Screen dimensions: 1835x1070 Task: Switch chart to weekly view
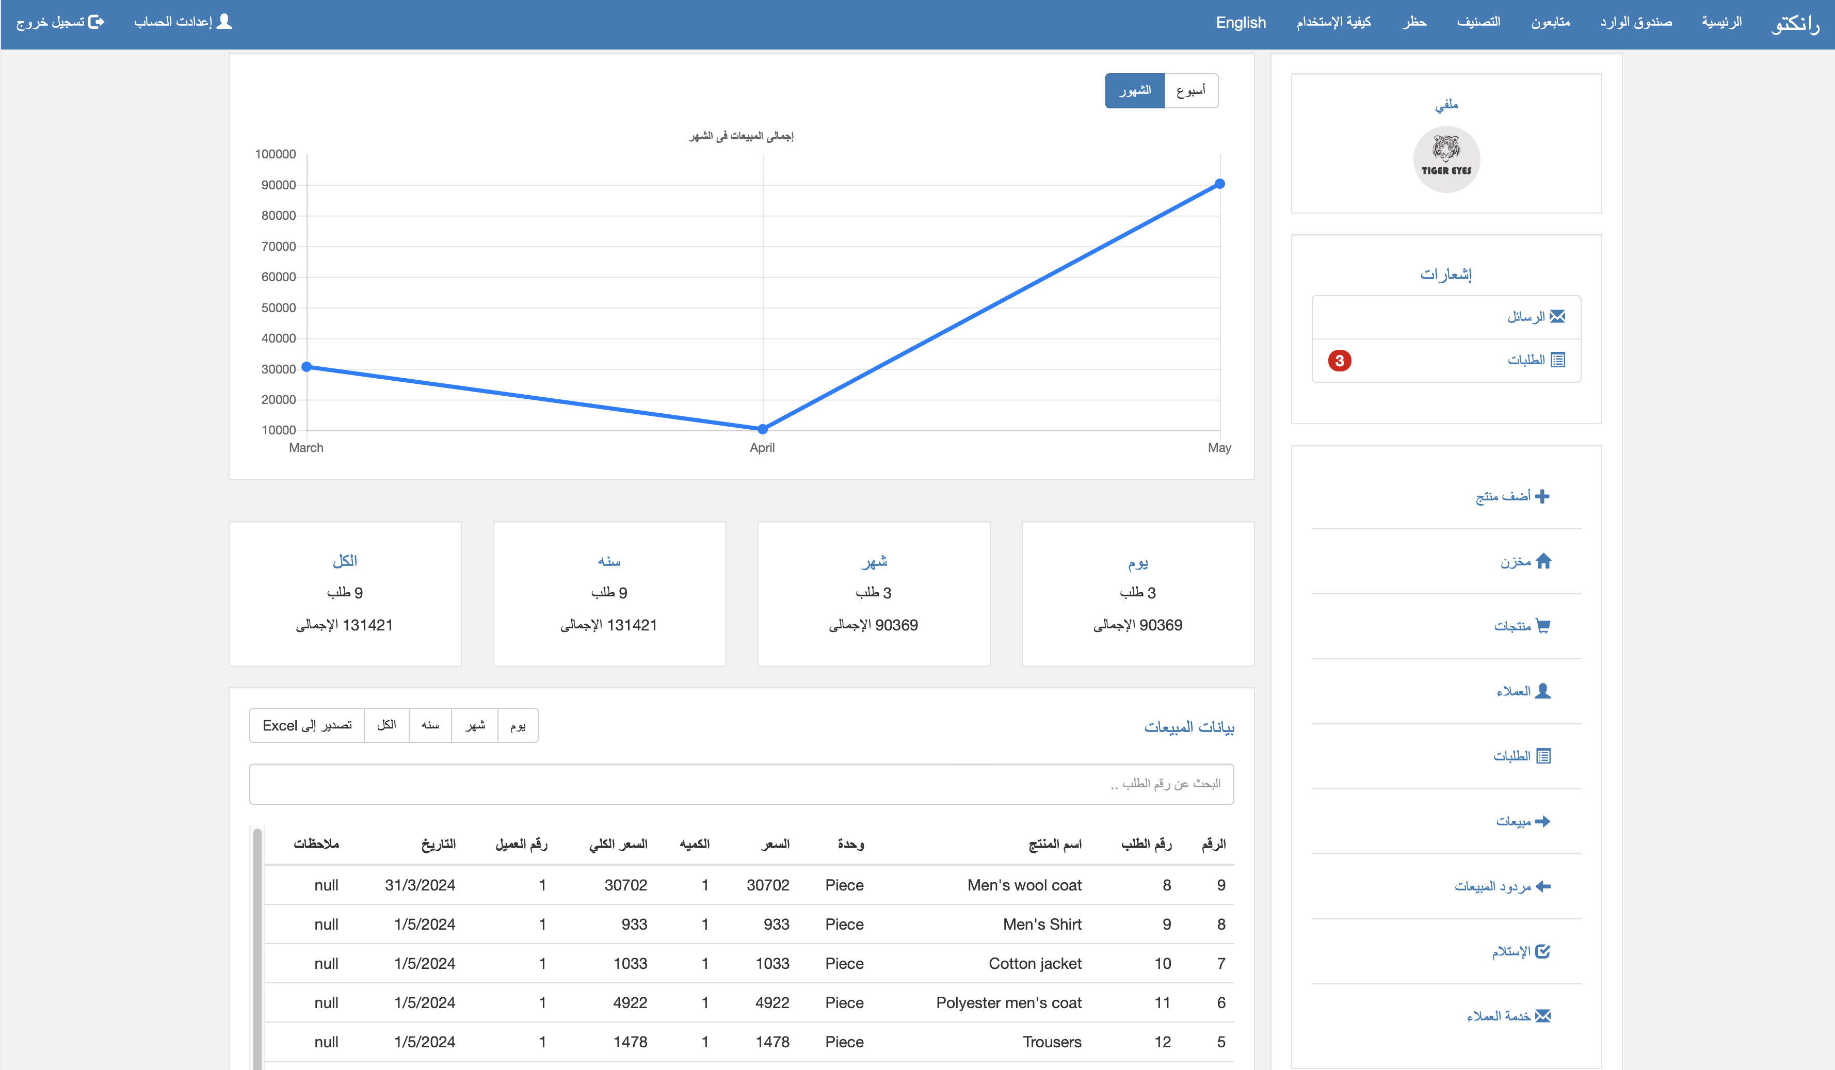click(x=1190, y=91)
